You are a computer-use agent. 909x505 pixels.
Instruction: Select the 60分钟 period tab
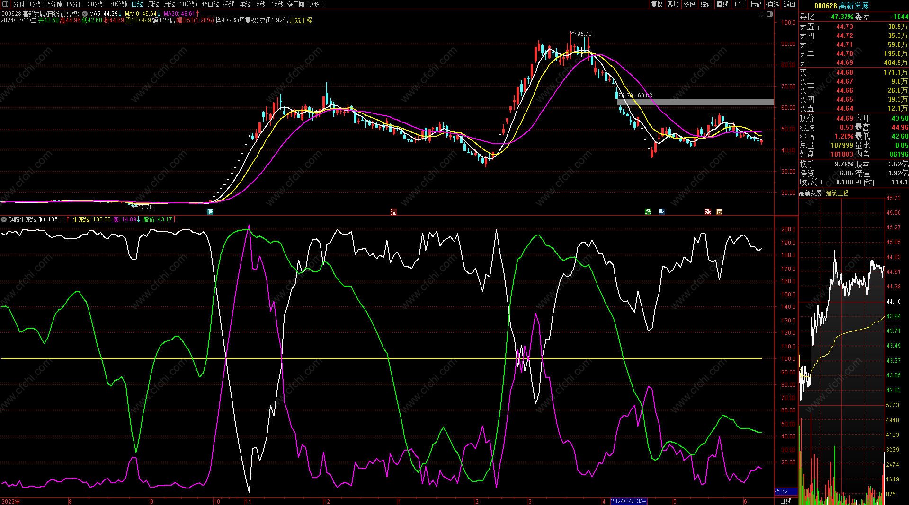point(118,4)
